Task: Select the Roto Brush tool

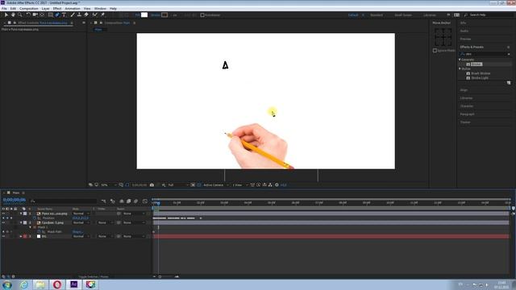Action: [95, 14]
